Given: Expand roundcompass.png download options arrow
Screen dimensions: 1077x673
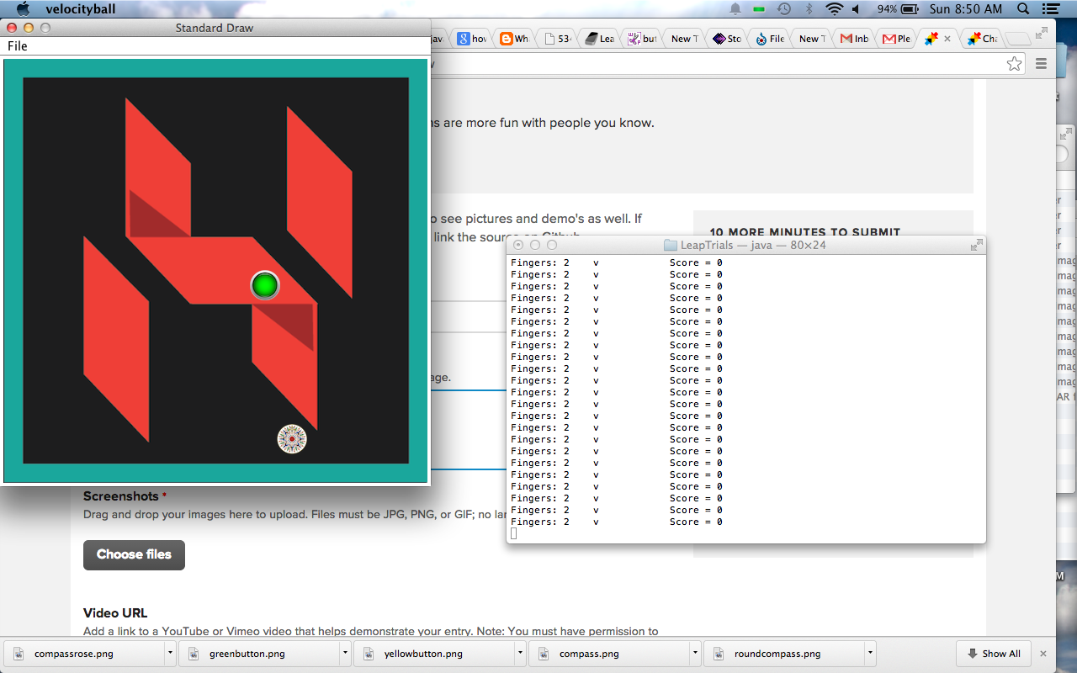Looking at the screenshot, I should click(x=870, y=653).
